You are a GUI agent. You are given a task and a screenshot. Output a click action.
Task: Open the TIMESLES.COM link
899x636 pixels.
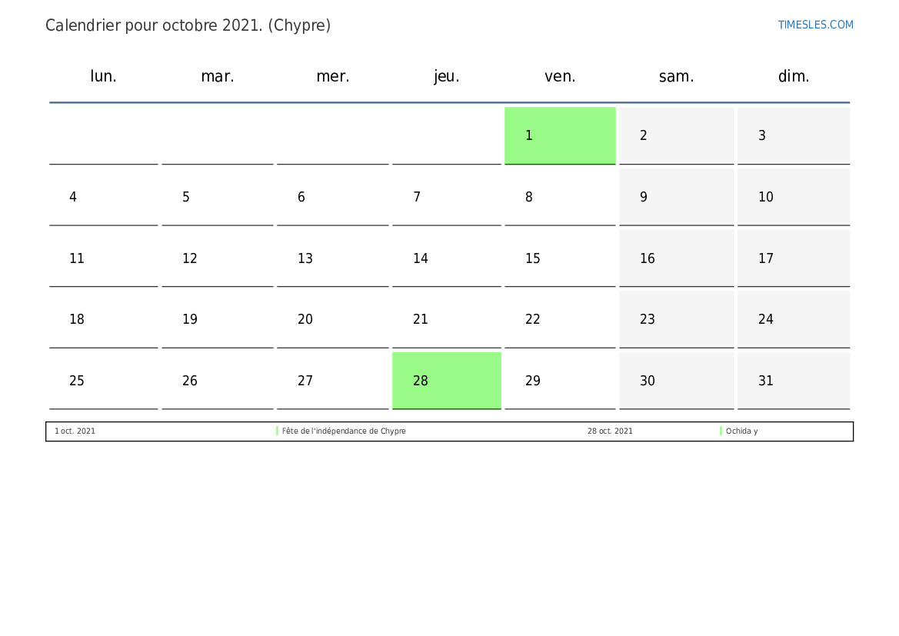(815, 25)
